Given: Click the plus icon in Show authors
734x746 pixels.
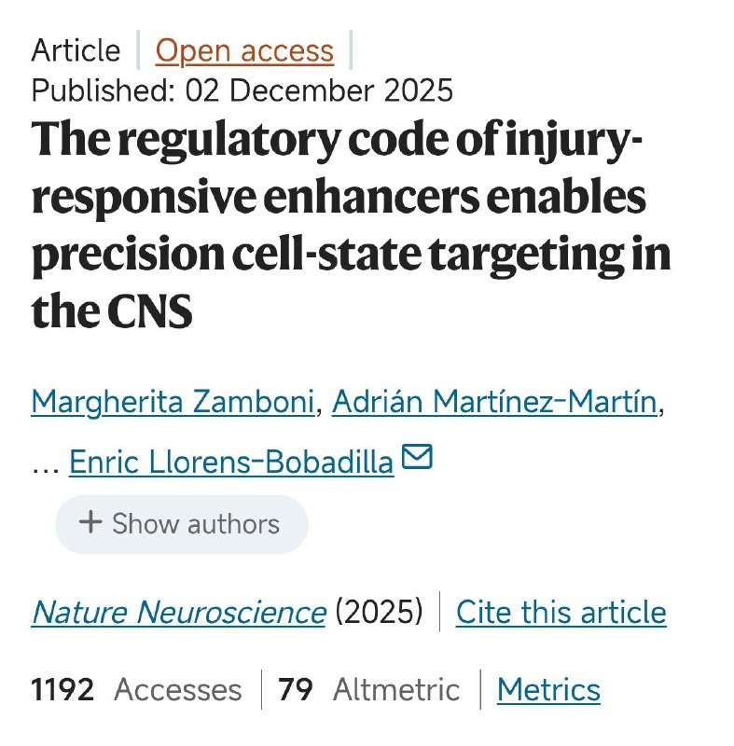Looking at the screenshot, I should click(90, 522).
